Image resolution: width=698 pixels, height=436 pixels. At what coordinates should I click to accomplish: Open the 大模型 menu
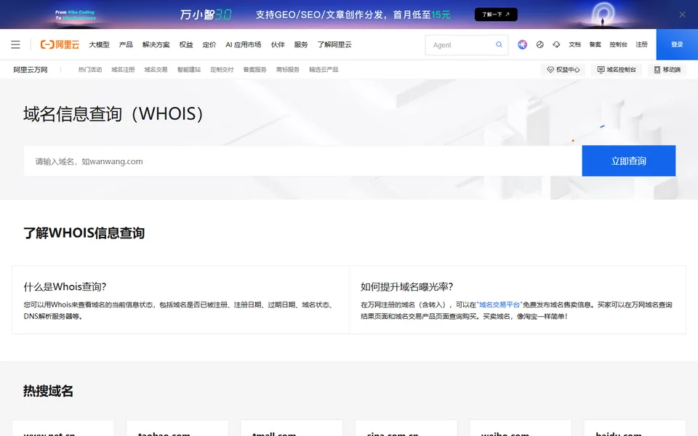pos(99,44)
